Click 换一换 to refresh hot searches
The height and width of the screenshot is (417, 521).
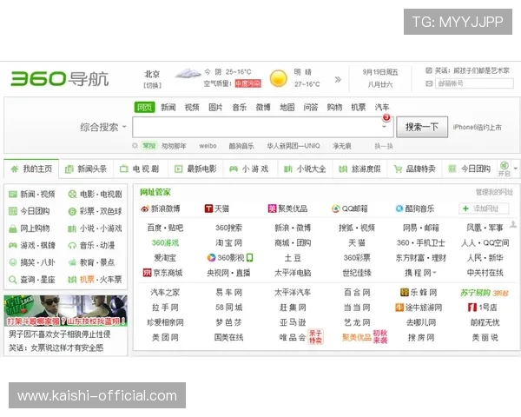(384, 146)
